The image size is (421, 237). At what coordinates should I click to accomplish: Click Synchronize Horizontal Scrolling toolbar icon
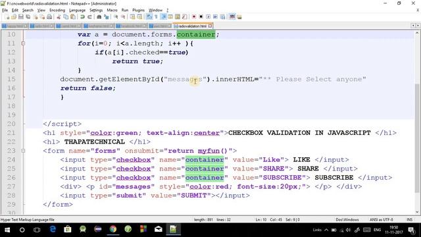(139, 17)
